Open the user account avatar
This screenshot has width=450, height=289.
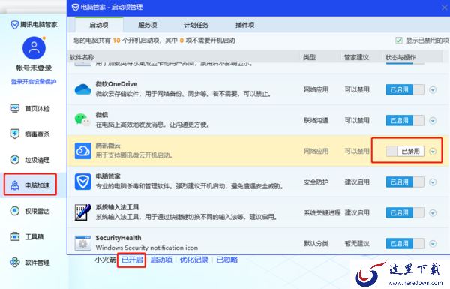[x=34, y=48]
